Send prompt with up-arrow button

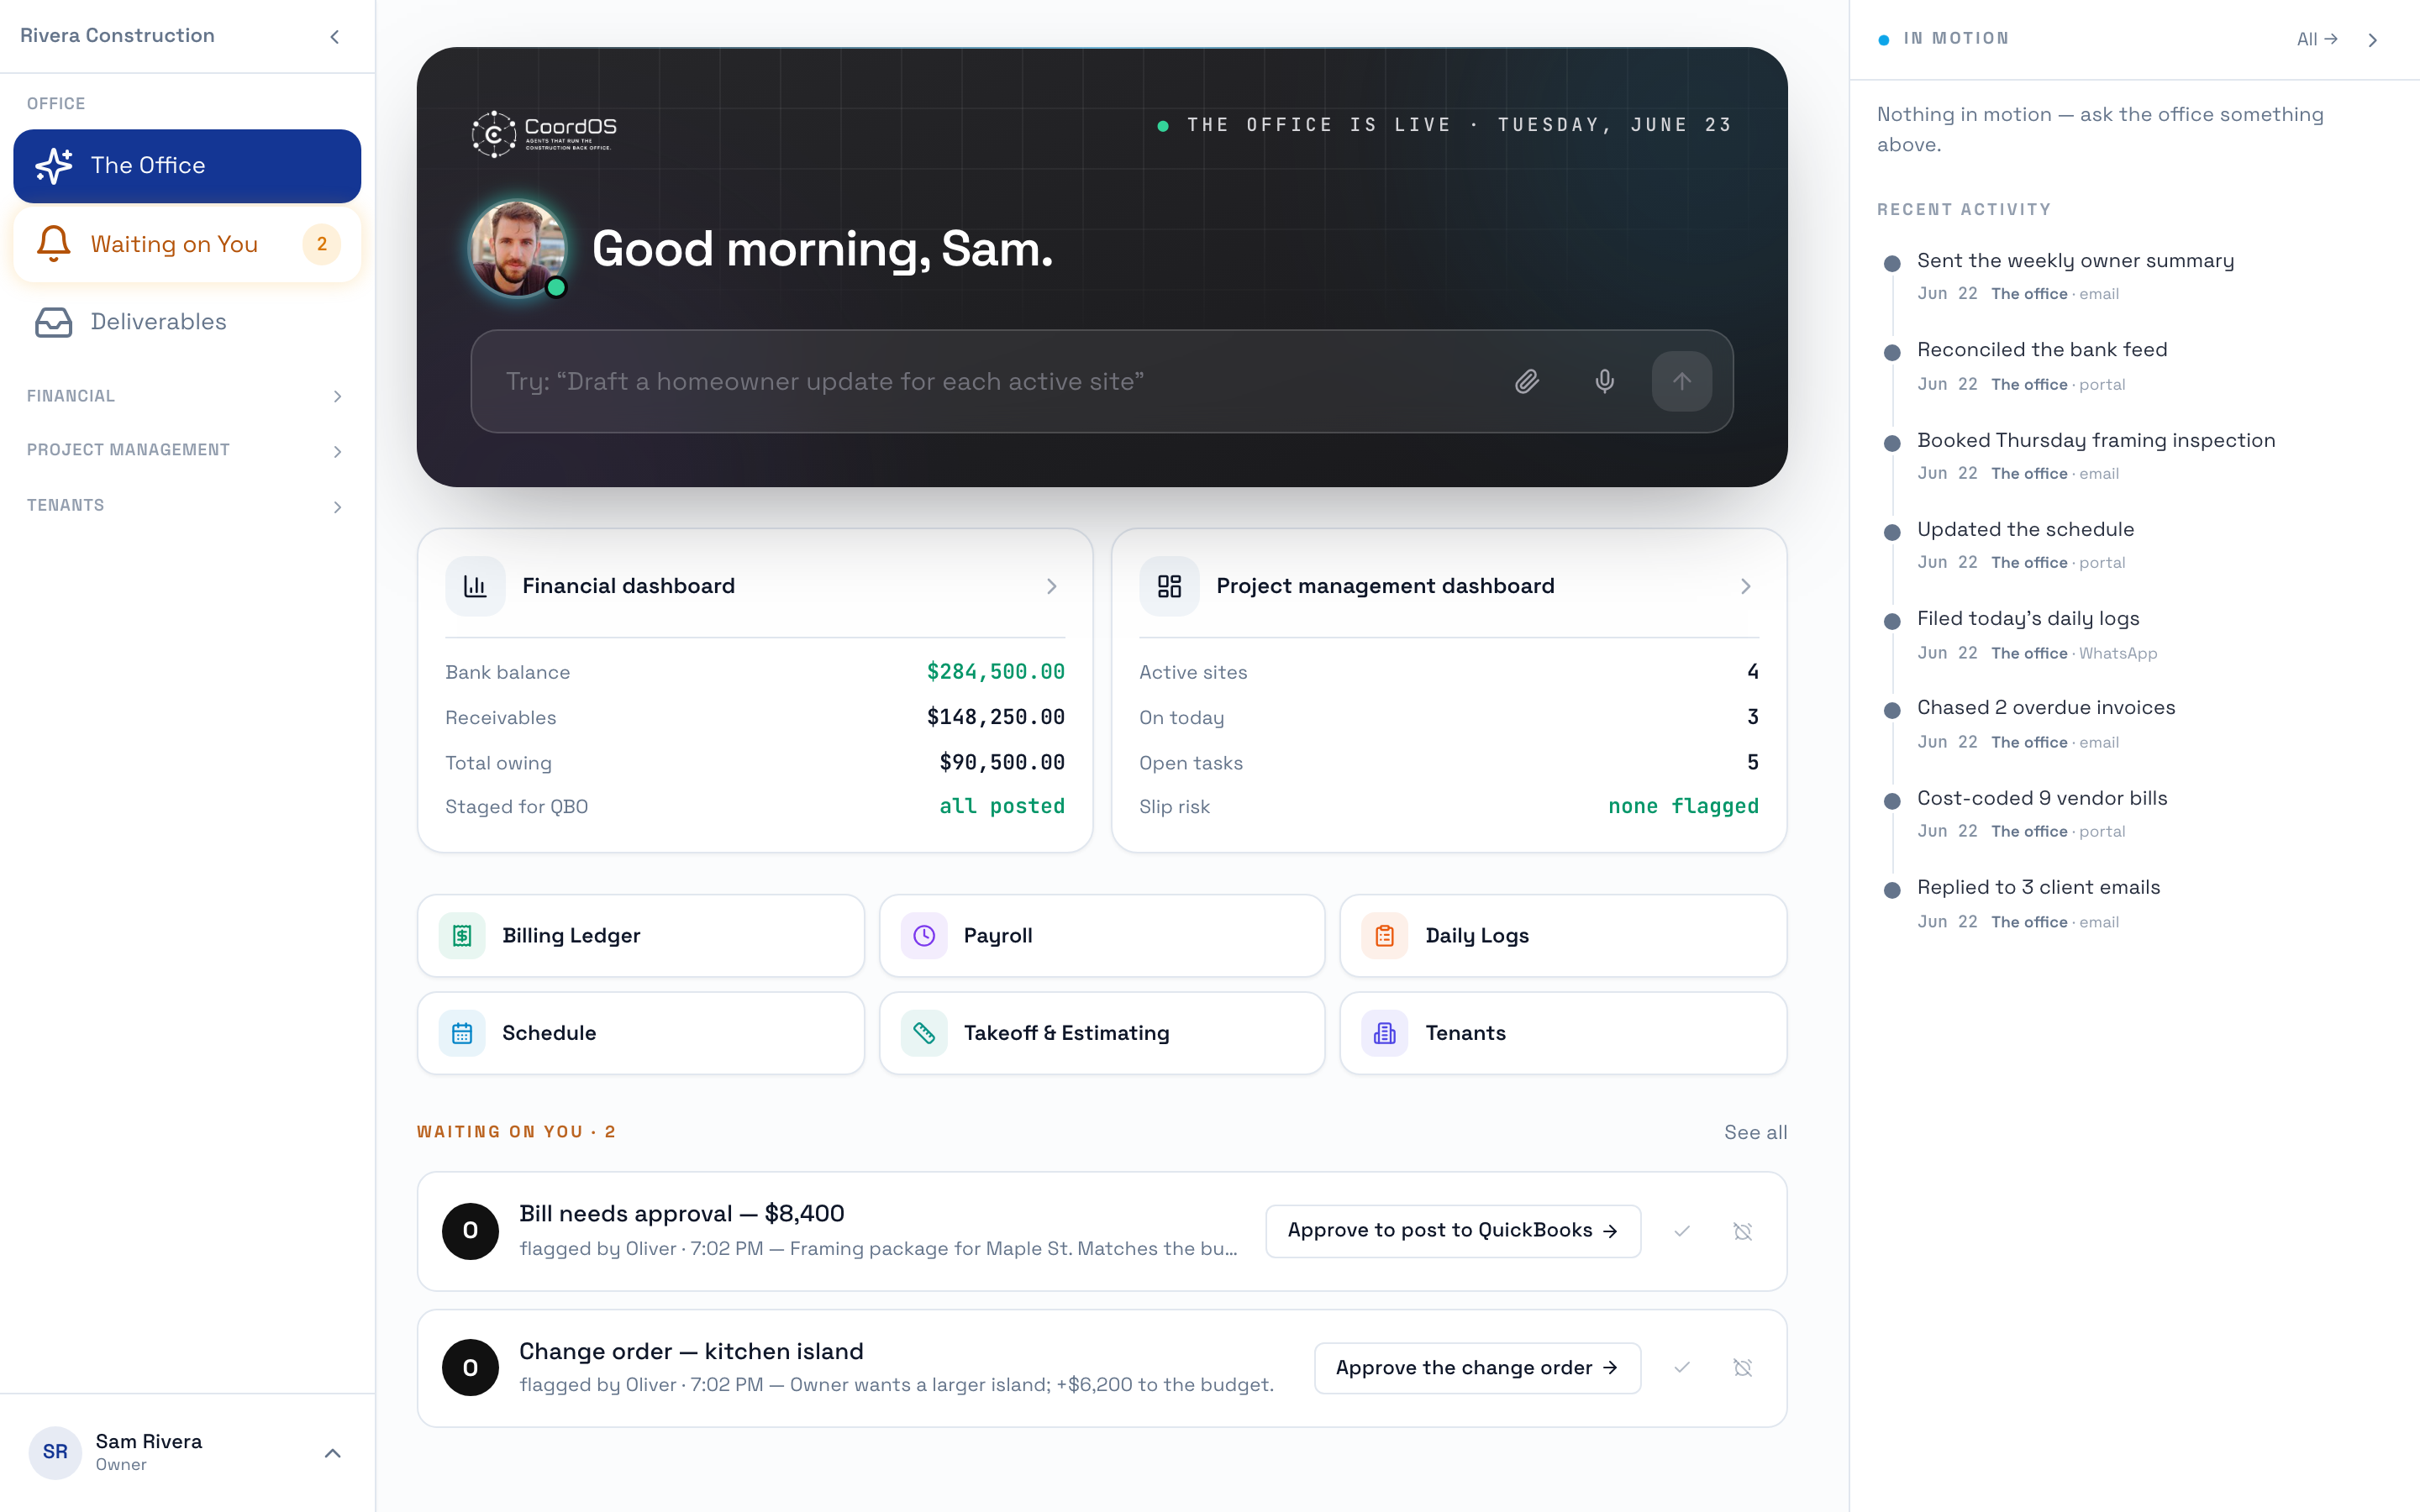coord(1681,381)
